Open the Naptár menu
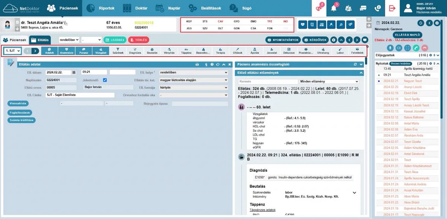This screenshot has height=219, width=447. click(168, 8)
